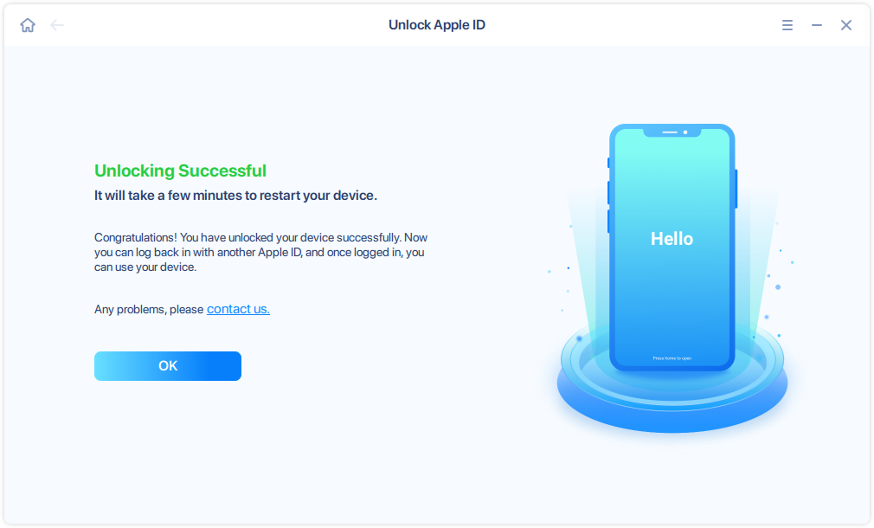The height and width of the screenshot is (528, 874).
Task: Go to the home screen icon
Action: [x=28, y=25]
